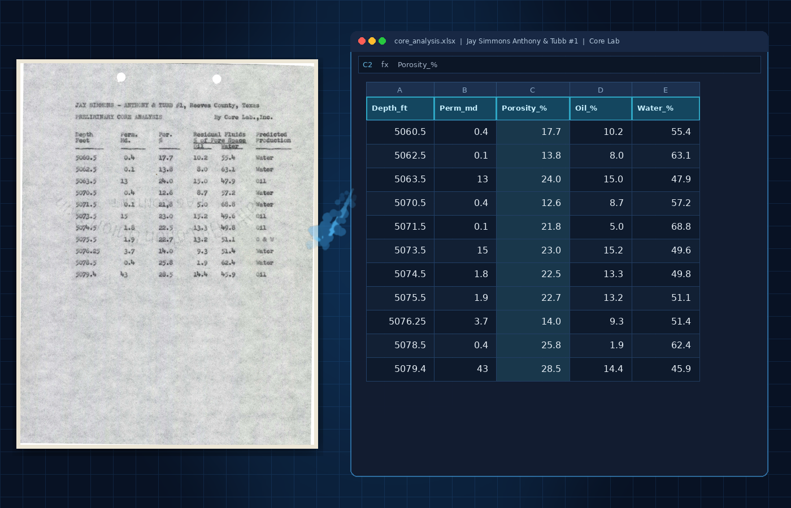Screen dimensions: 791x508
Task: Click the scanned core analysis document image
Action: (x=167, y=254)
